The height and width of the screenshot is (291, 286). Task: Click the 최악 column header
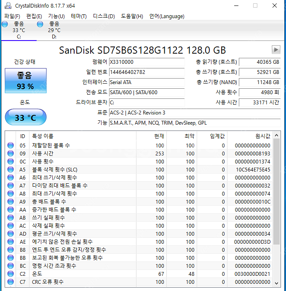click(182, 136)
